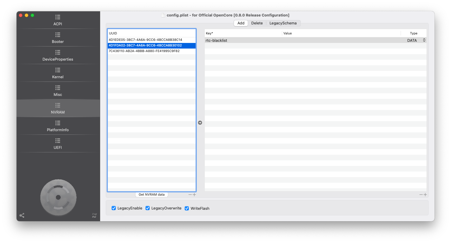The image size is (451, 243).
Task: Open the PlatformInfo section icon
Action: [x=58, y=123]
